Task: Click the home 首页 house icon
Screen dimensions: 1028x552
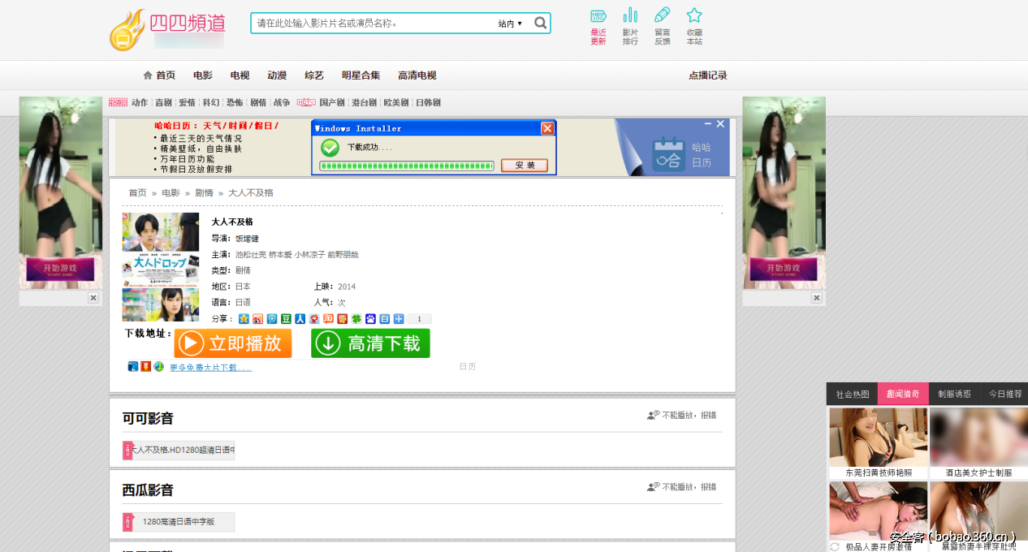Action: (146, 75)
